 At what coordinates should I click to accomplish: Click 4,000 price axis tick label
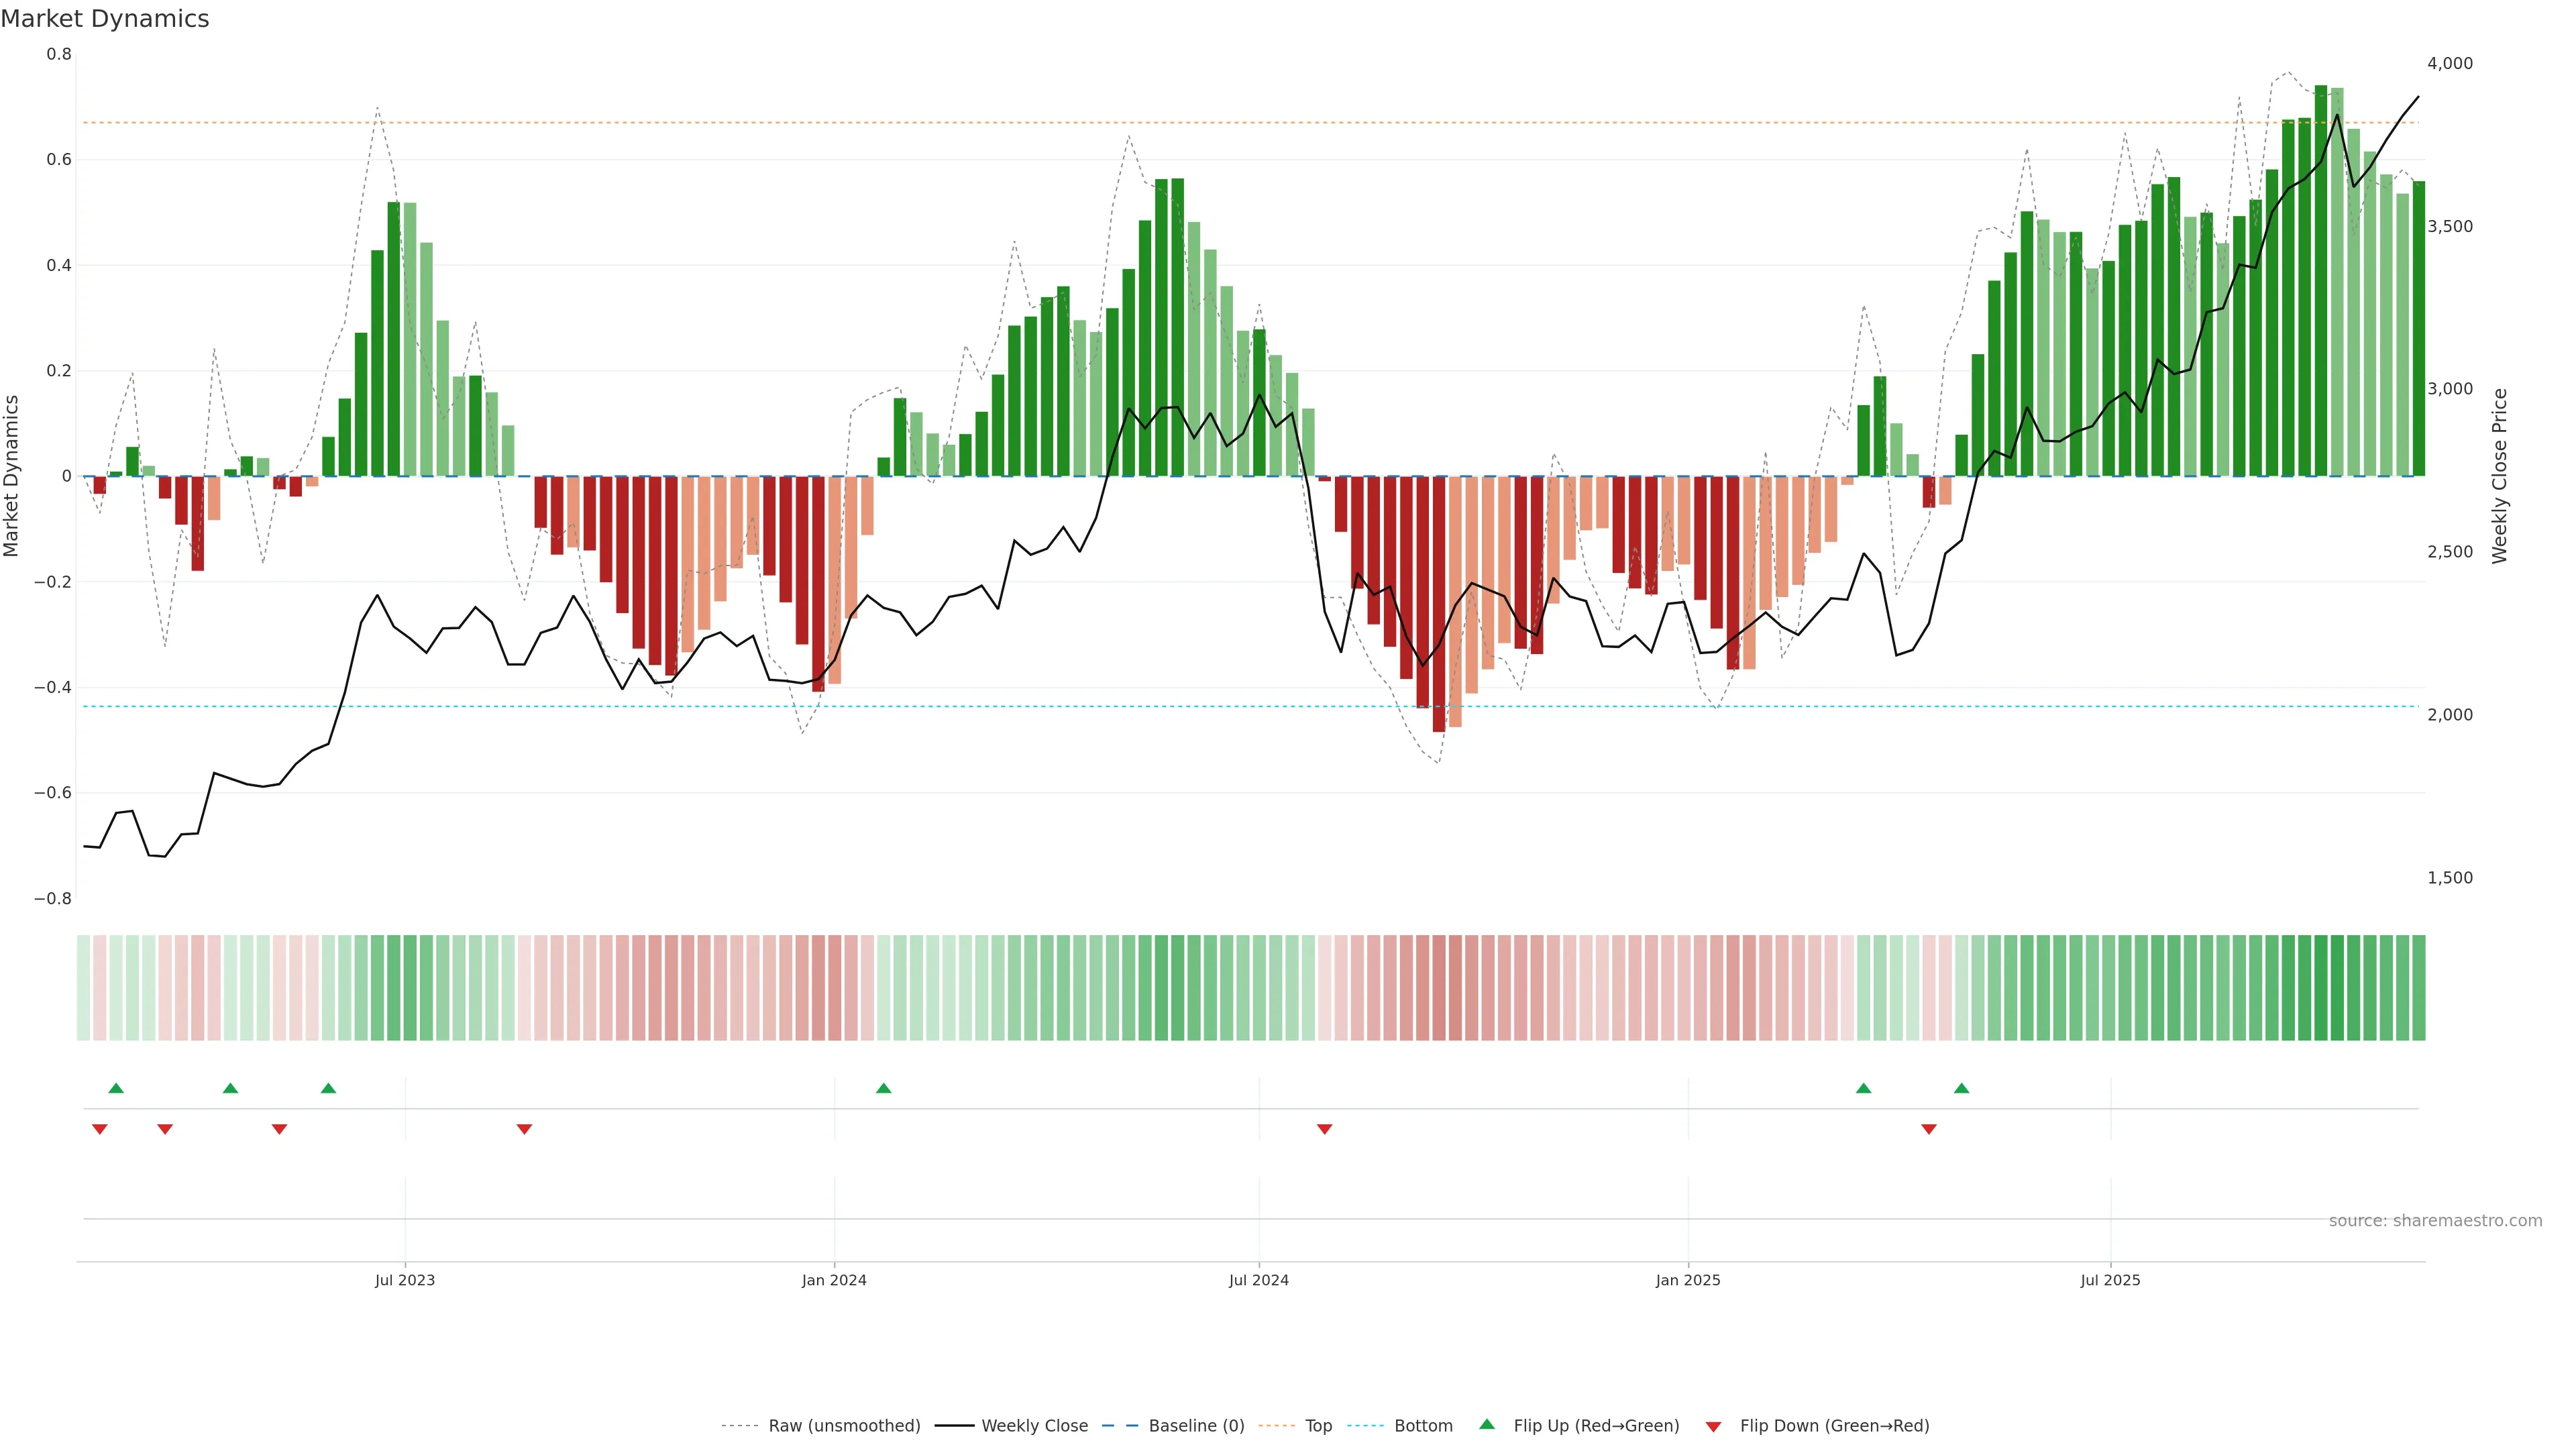point(2449,63)
